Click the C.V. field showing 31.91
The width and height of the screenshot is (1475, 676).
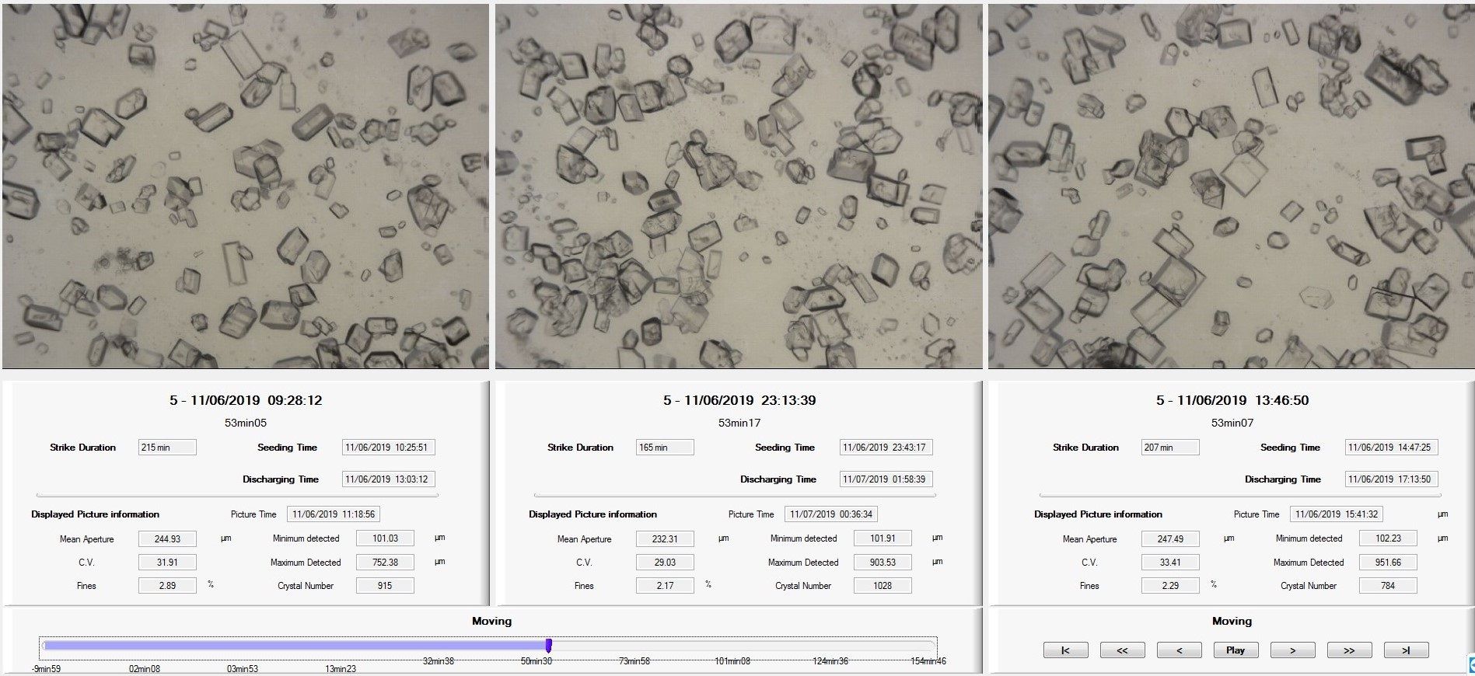tap(167, 563)
